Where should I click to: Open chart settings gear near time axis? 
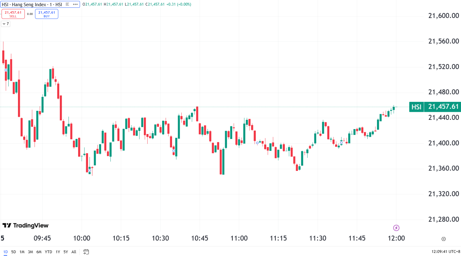tap(443, 239)
